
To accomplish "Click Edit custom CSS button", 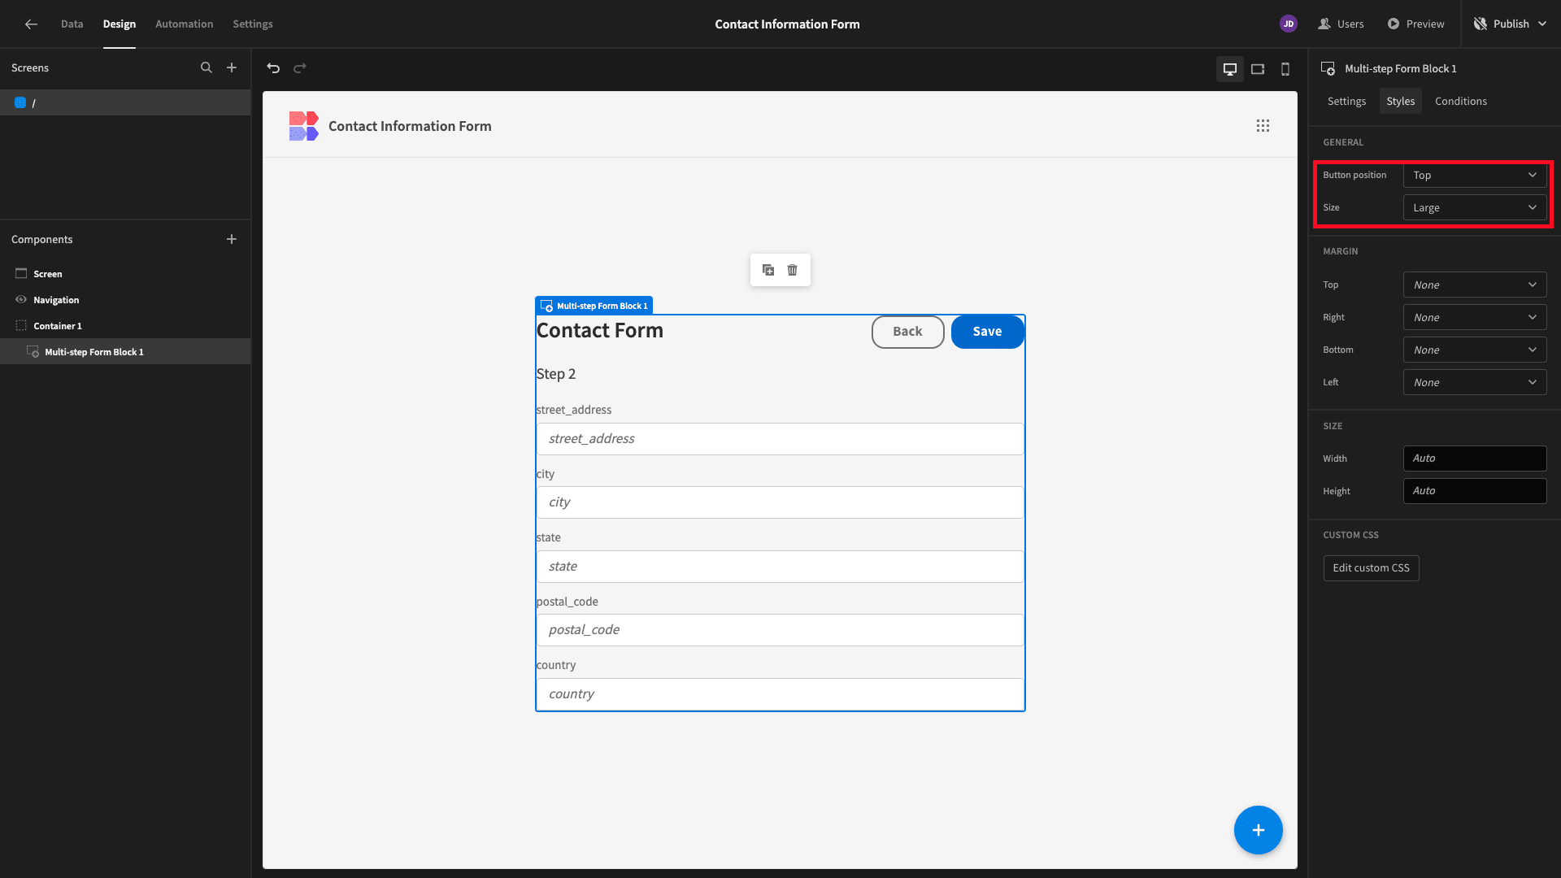I will (x=1372, y=568).
